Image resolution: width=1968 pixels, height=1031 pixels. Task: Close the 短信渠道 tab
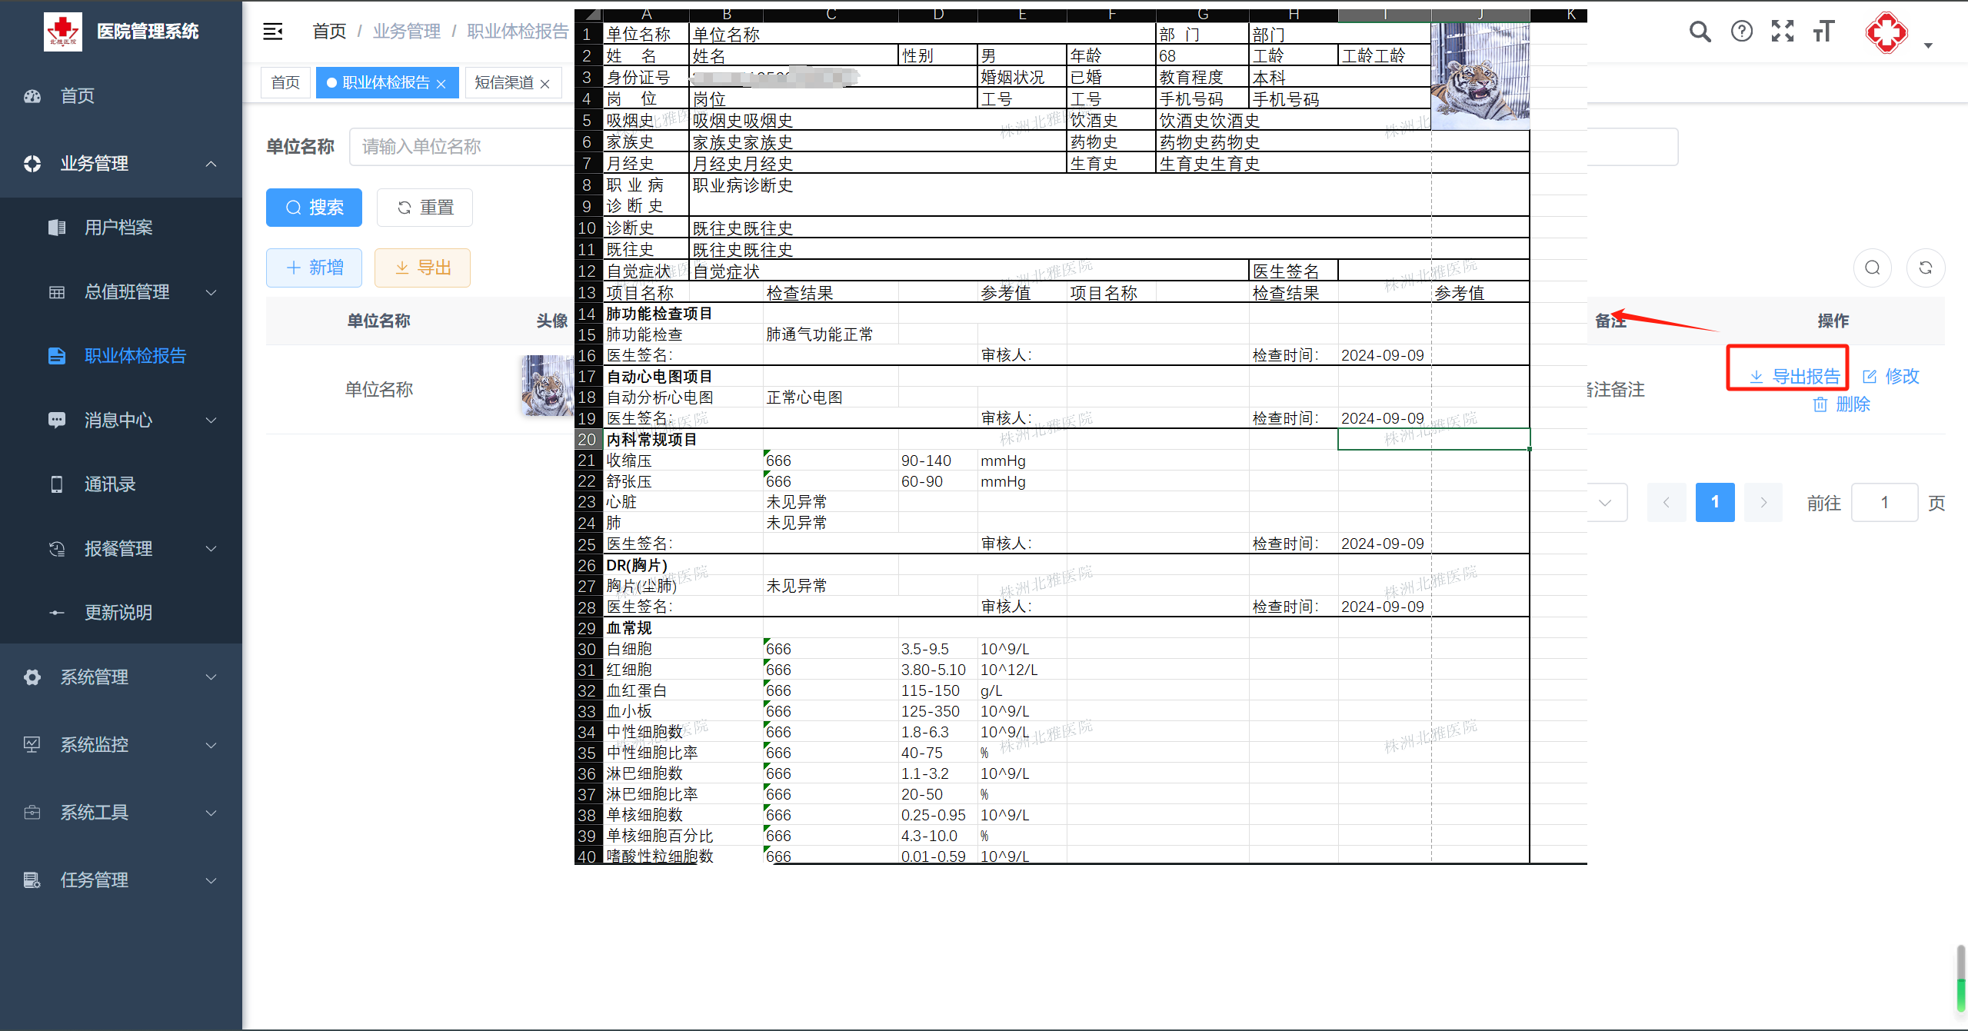click(x=545, y=84)
